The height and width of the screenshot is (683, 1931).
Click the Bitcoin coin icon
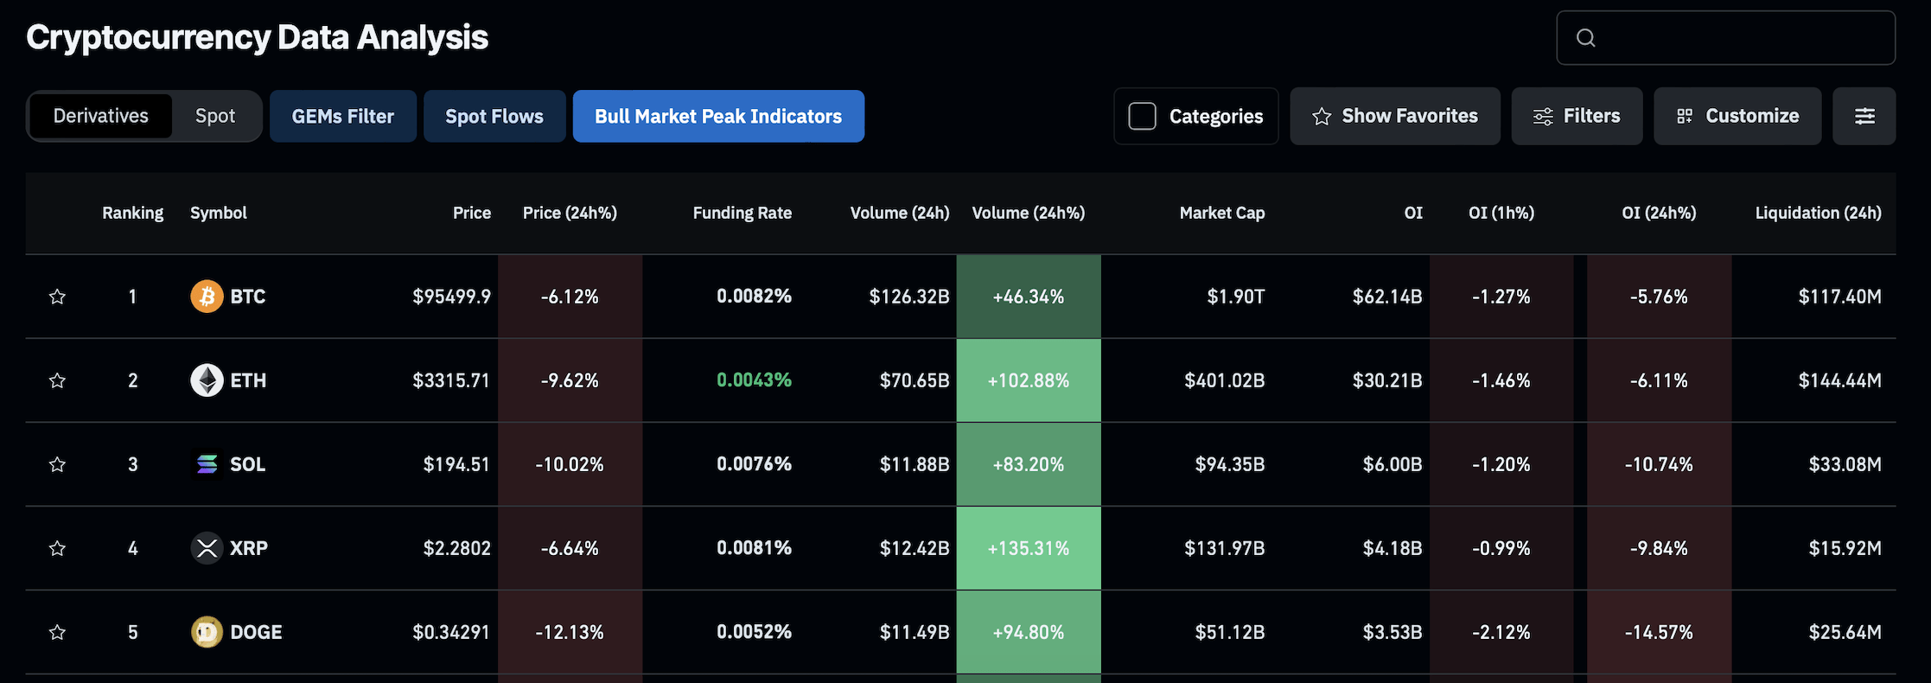[207, 297]
